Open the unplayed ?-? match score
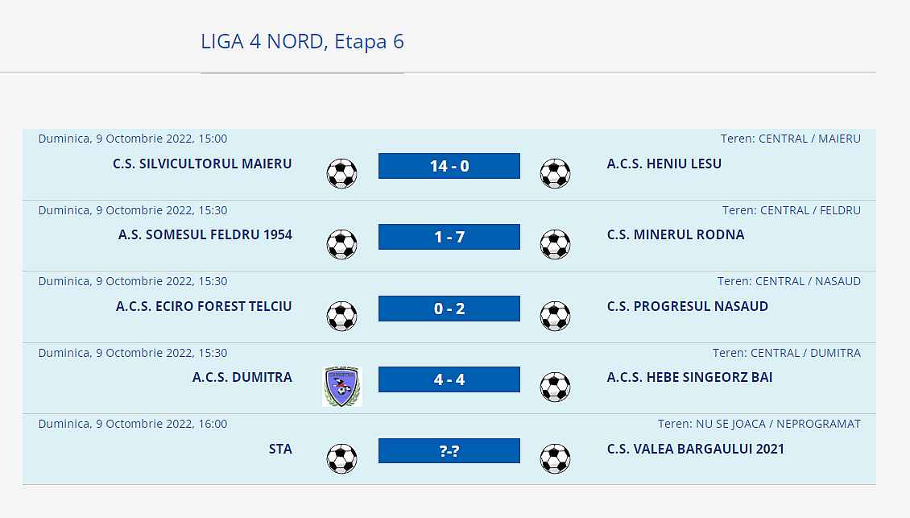This screenshot has width=910, height=518. pos(449,451)
